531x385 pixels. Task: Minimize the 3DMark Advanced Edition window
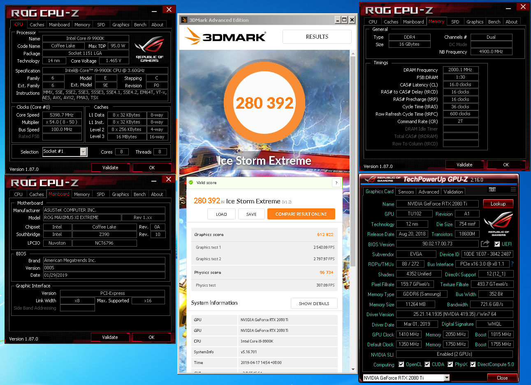(338, 20)
